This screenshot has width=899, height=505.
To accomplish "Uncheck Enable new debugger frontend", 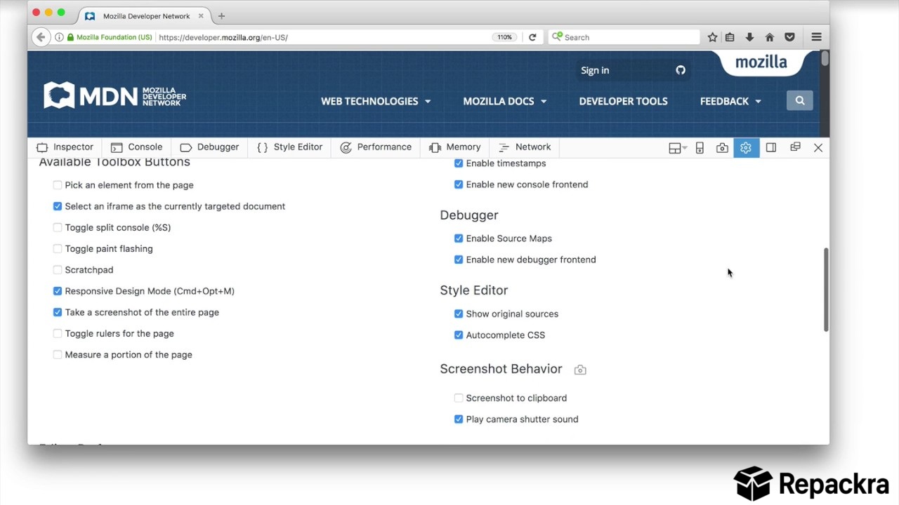I will click(459, 260).
